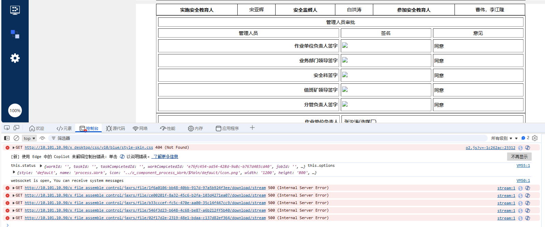545x227 pixels.
Task: Clear the console with the ban icon
Action: click(16, 138)
